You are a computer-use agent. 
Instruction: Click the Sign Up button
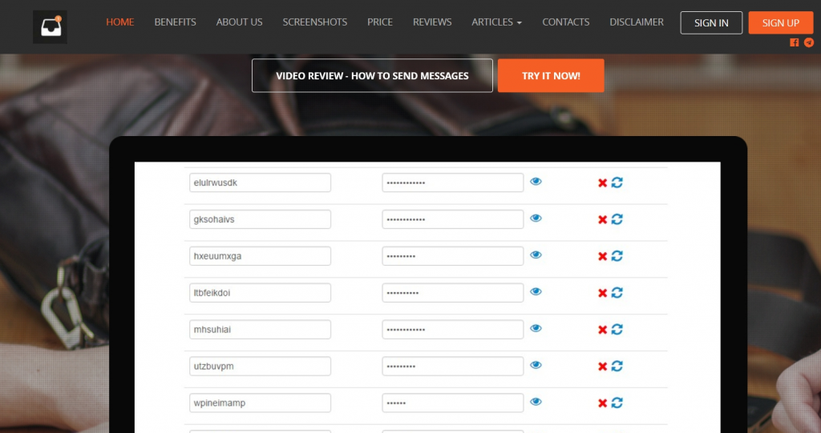781,23
